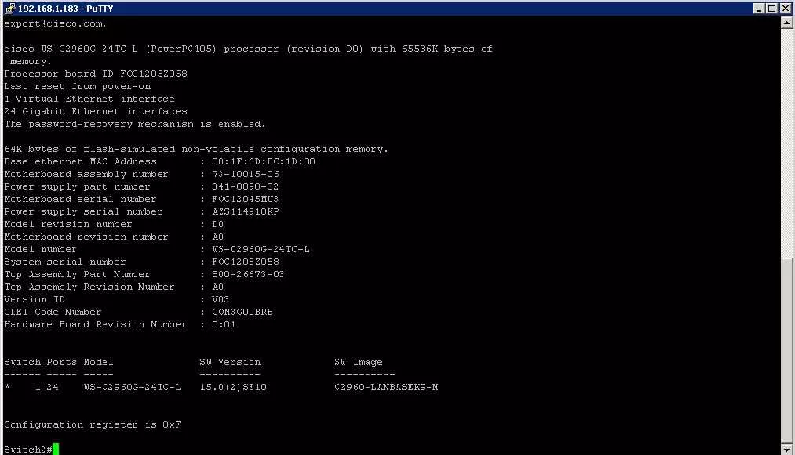Click the green cursor at Switch2# prompt

point(56,450)
